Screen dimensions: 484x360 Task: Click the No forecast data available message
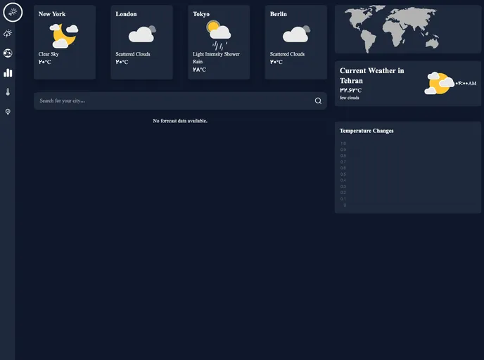click(x=180, y=121)
